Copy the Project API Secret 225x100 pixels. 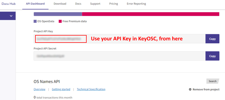(212, 56)
